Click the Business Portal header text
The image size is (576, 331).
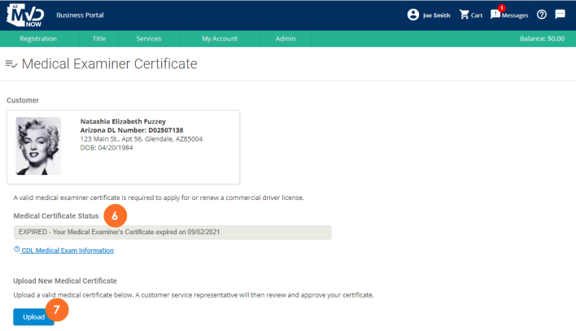pos(80,15)
